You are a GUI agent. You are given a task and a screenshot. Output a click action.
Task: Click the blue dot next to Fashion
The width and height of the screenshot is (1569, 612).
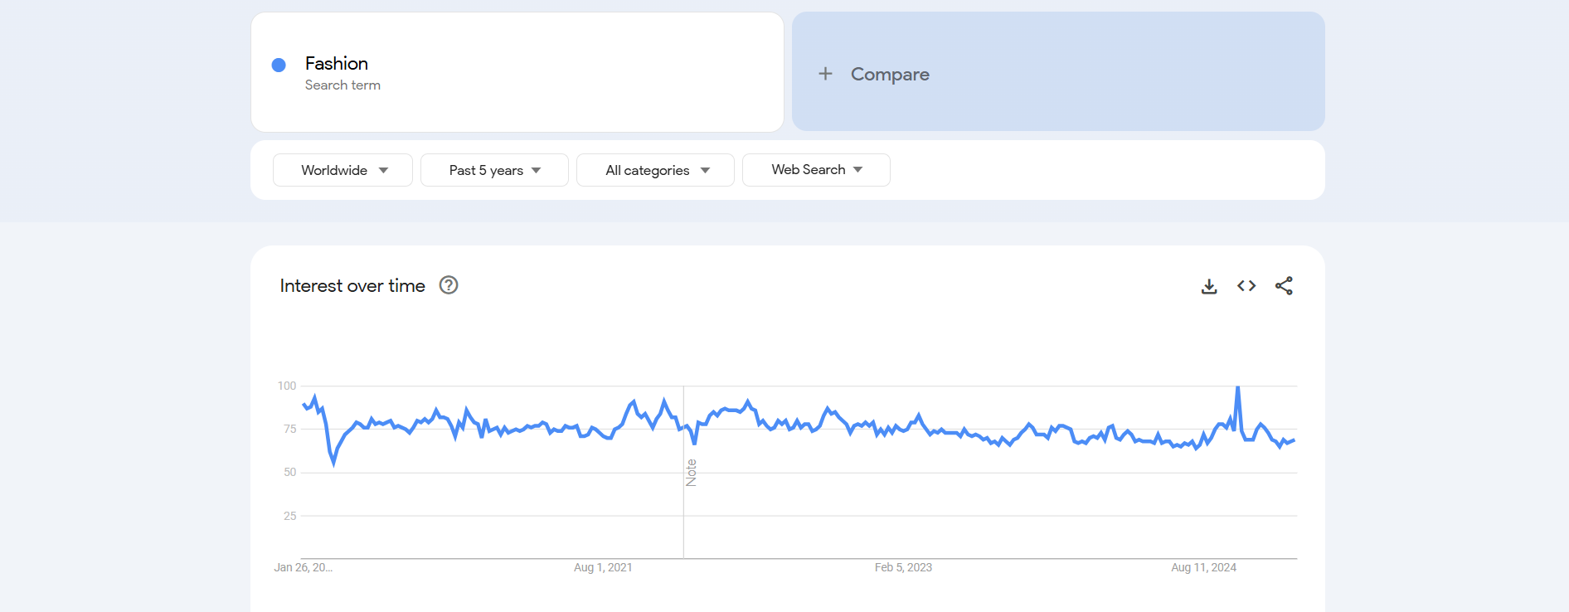[279, 65]
